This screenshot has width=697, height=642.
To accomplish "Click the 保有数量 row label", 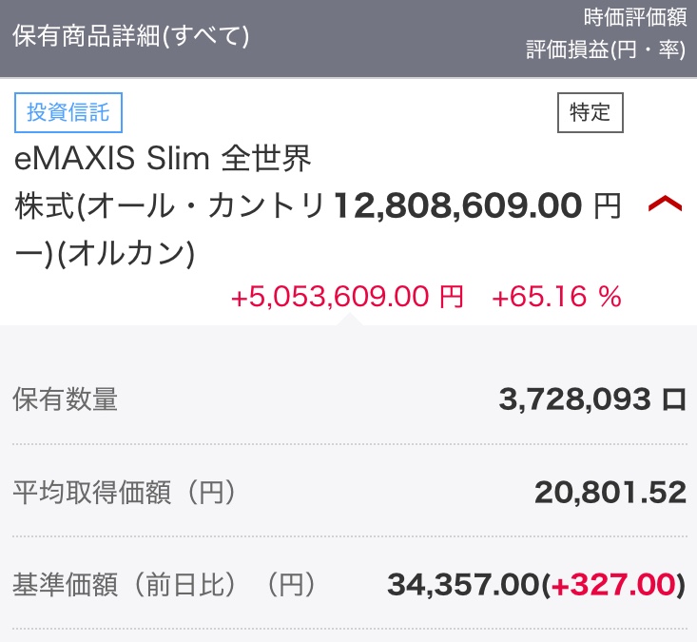I will click(x=65, y=399).
